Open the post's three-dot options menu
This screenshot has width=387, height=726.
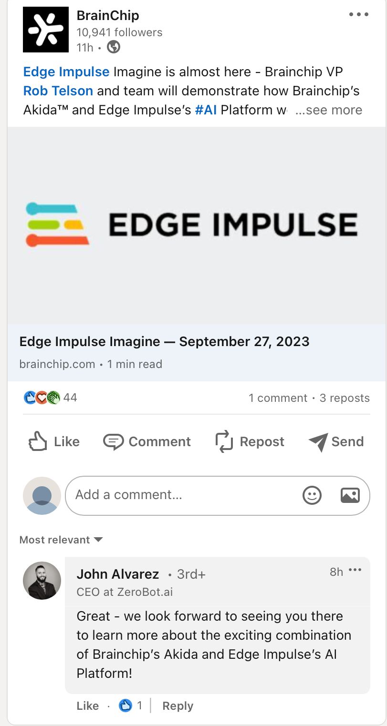point(358,15)
